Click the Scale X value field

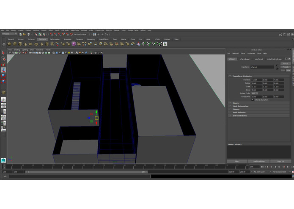(256, 87)
